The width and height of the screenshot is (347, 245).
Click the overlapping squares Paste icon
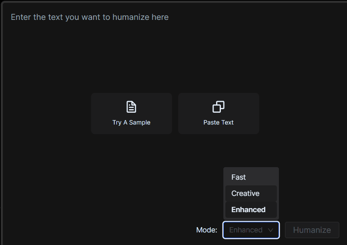(x=218, y=107)
